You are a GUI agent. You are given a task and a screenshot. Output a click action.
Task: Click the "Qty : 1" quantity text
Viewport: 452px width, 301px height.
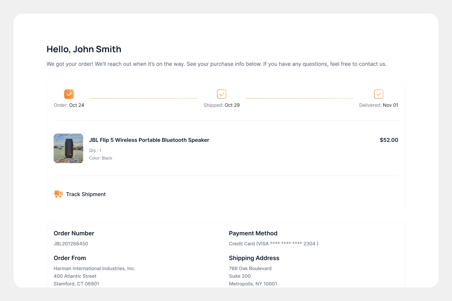click(x=95, y=150)
